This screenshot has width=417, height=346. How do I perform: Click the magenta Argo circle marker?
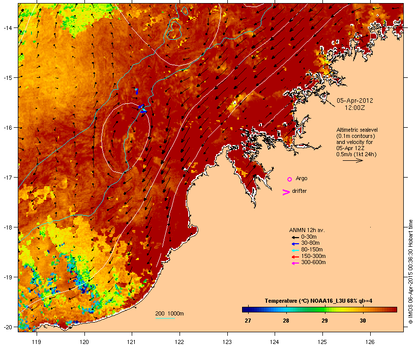(290, 179)
